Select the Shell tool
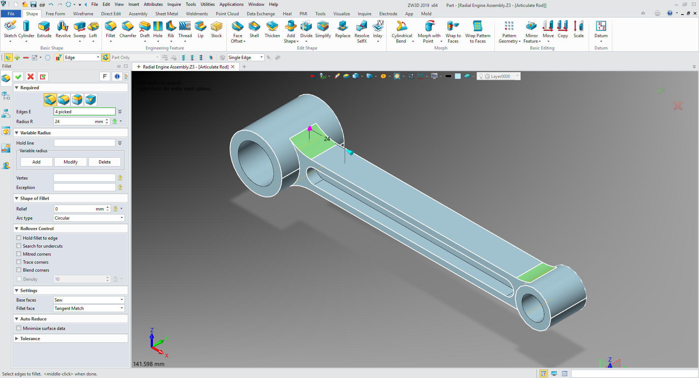Screen dimensions: 699x378 coord(254,29)
